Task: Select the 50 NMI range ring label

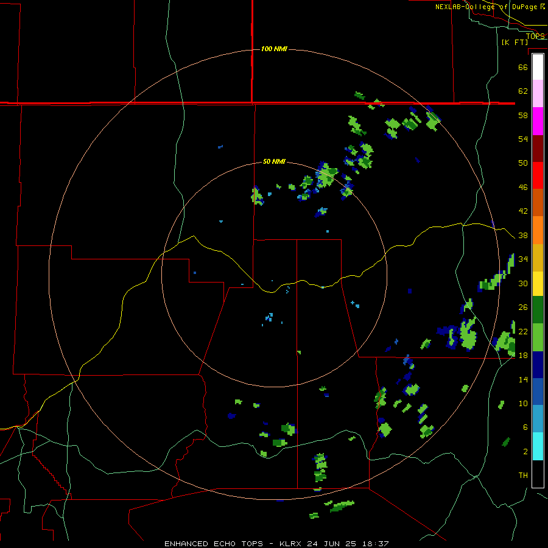Action: tap(274, 161)
